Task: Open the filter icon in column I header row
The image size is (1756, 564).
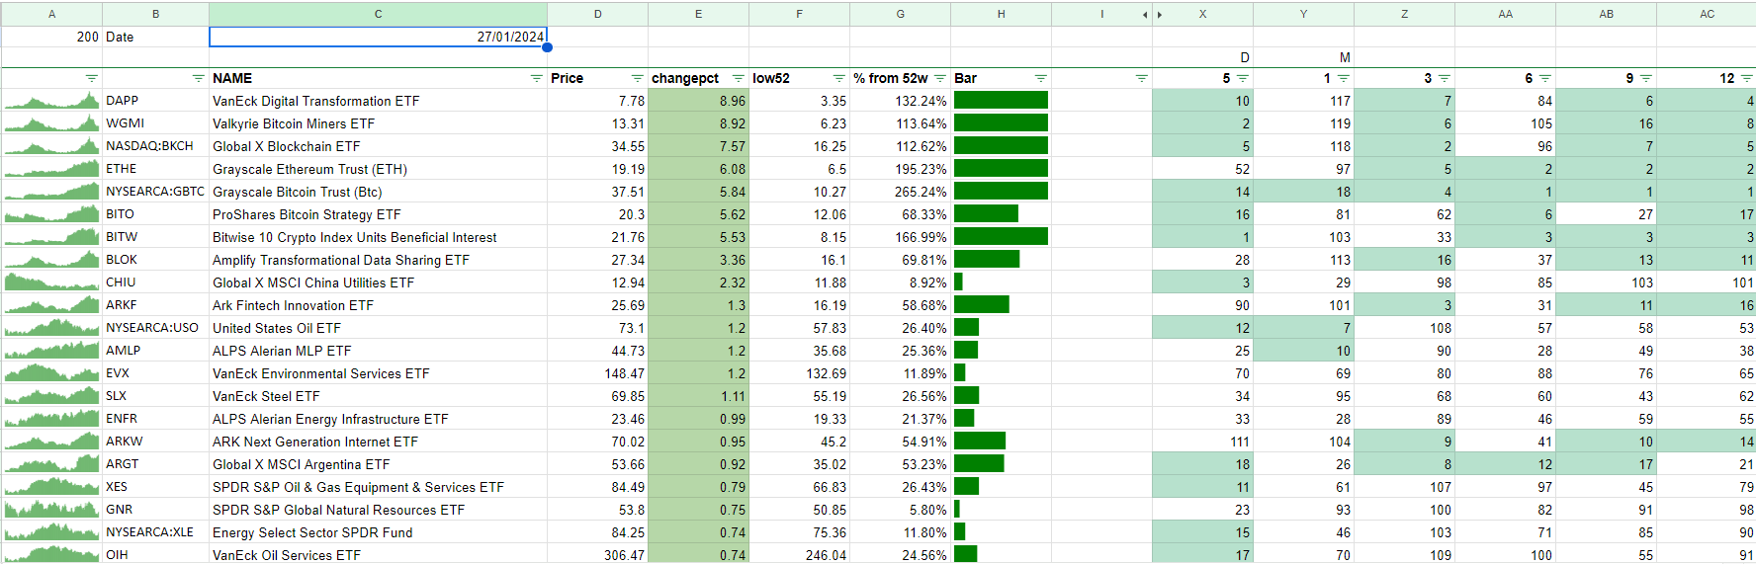Action: [x=1141, y=78]
